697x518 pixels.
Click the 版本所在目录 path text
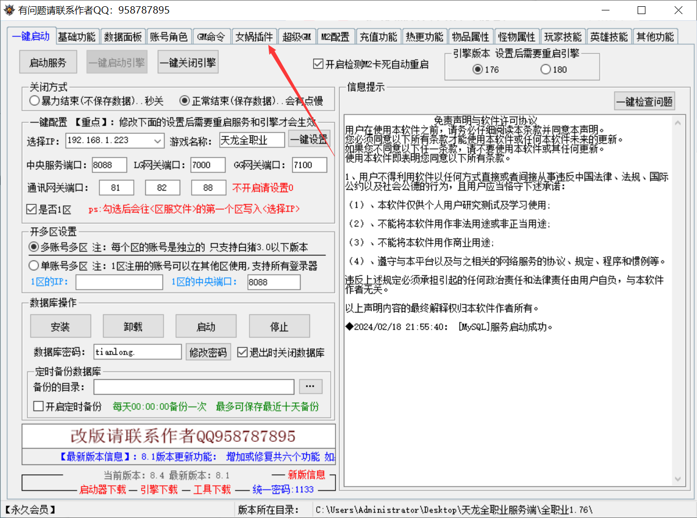click(x=454, y=510)
